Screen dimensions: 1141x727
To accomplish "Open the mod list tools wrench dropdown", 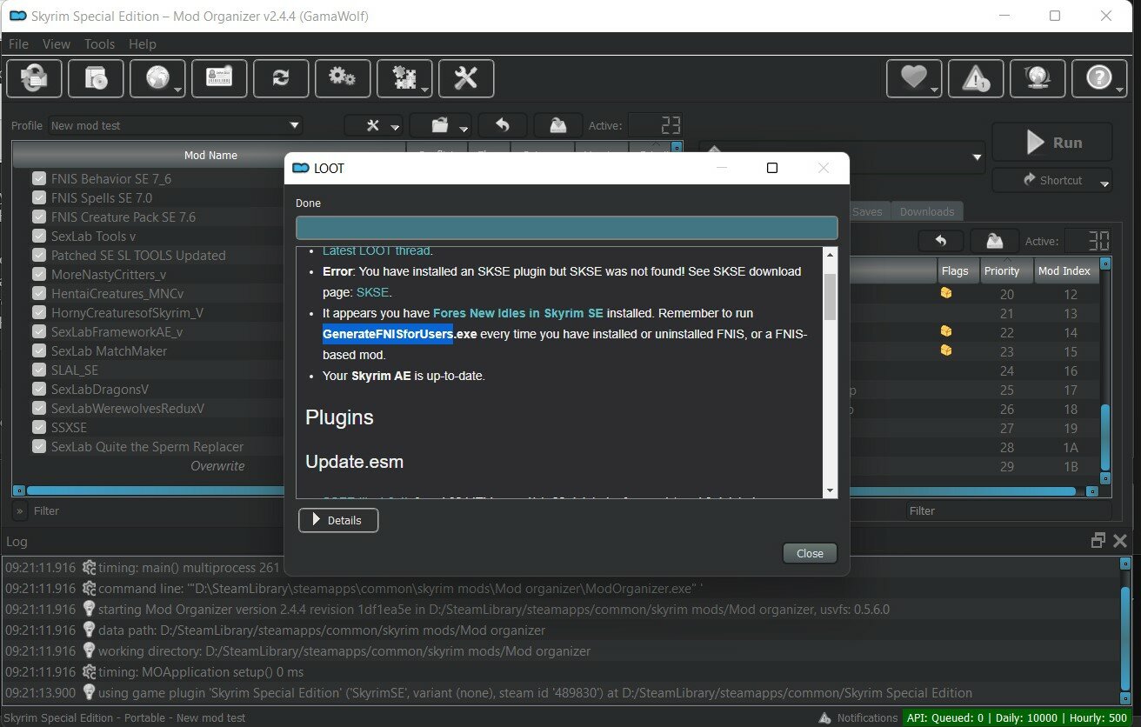I will pyautogui.click(x=374, y=125).
